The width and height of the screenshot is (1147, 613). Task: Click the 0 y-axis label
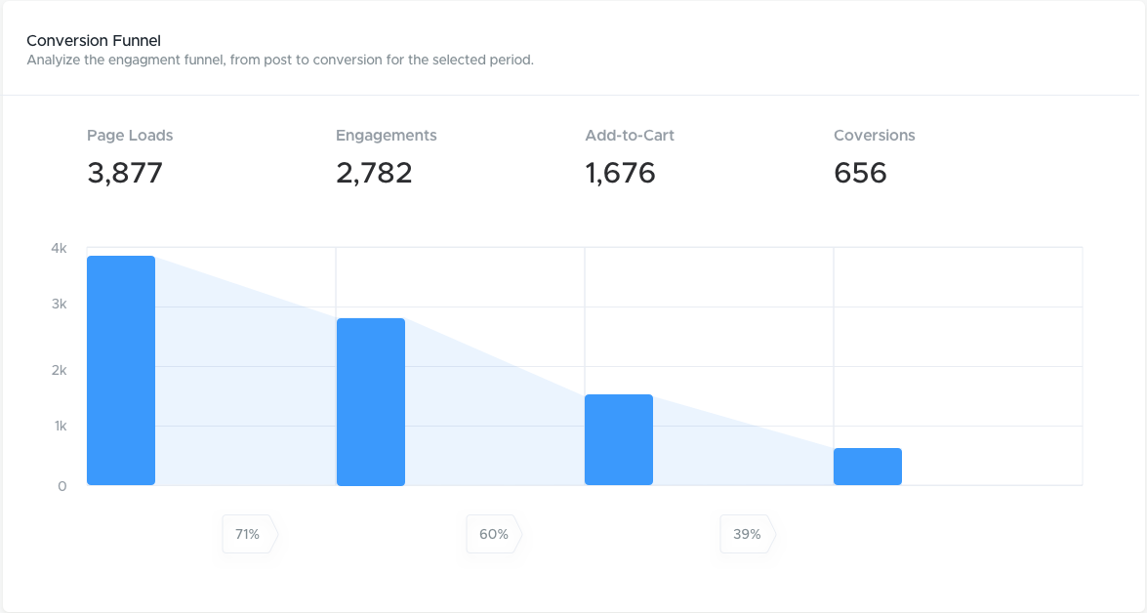click(62, 486)
